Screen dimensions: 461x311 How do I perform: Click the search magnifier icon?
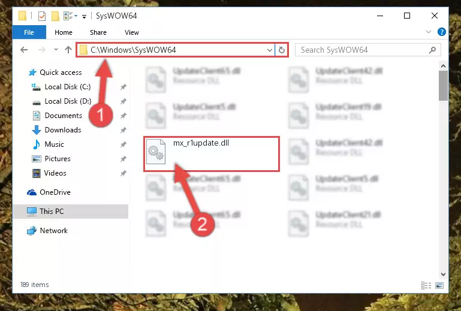pyautogui.click(x=432, y=50)
